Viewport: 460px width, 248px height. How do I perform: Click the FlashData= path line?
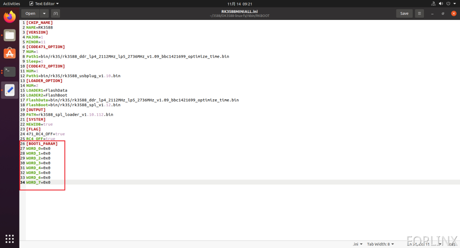(x=132, y=100)
